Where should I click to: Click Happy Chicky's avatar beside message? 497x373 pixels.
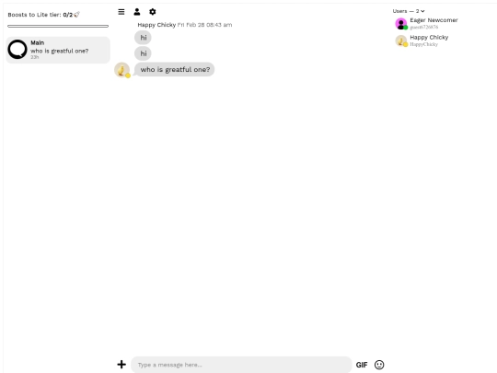pos(122,70)
